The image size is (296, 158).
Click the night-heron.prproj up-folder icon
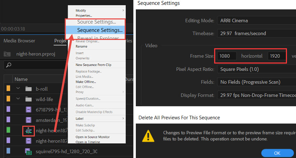pos(7,54)
